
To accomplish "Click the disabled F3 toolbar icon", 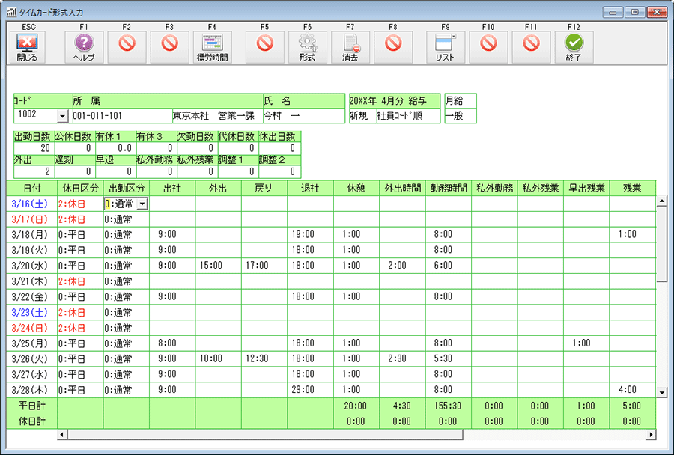I will [170, 47].
